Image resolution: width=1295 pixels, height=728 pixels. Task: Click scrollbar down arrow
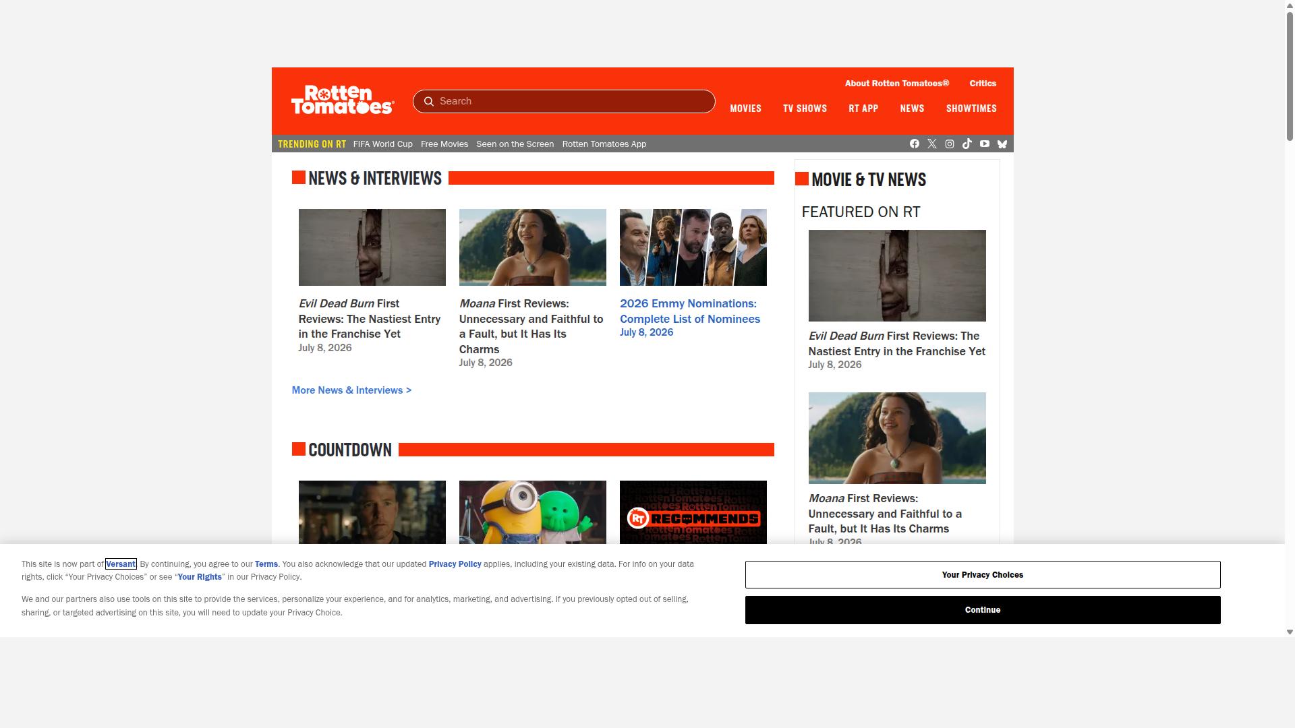[1290, 632]
